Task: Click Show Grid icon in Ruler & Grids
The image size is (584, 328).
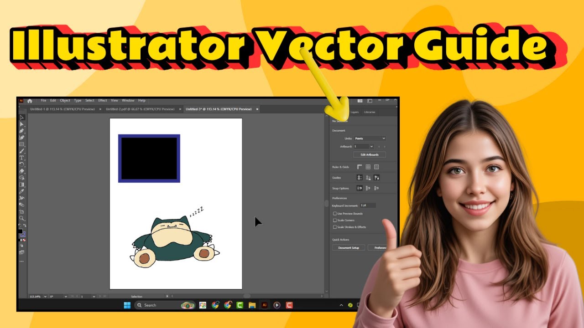Action: (368, 167)
